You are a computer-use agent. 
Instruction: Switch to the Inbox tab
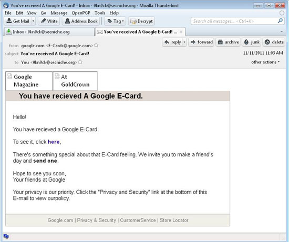click(49, 32)
